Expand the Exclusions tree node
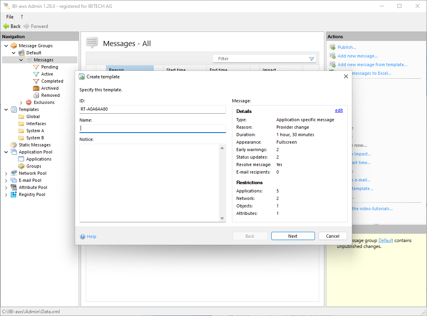This screenshot has height=316, width=427. coord(21,102)
